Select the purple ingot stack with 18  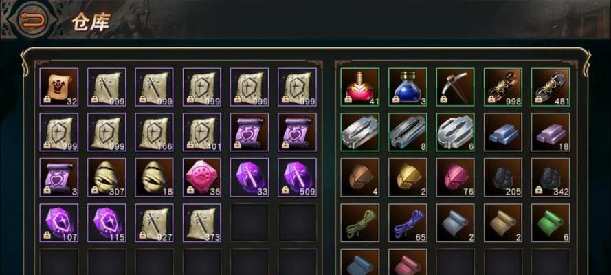tap(551, 132)
